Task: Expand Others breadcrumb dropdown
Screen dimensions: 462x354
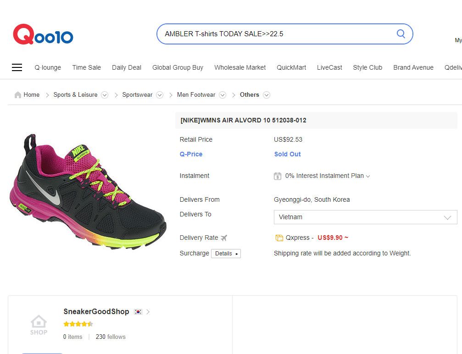Action: click(267, 95)
